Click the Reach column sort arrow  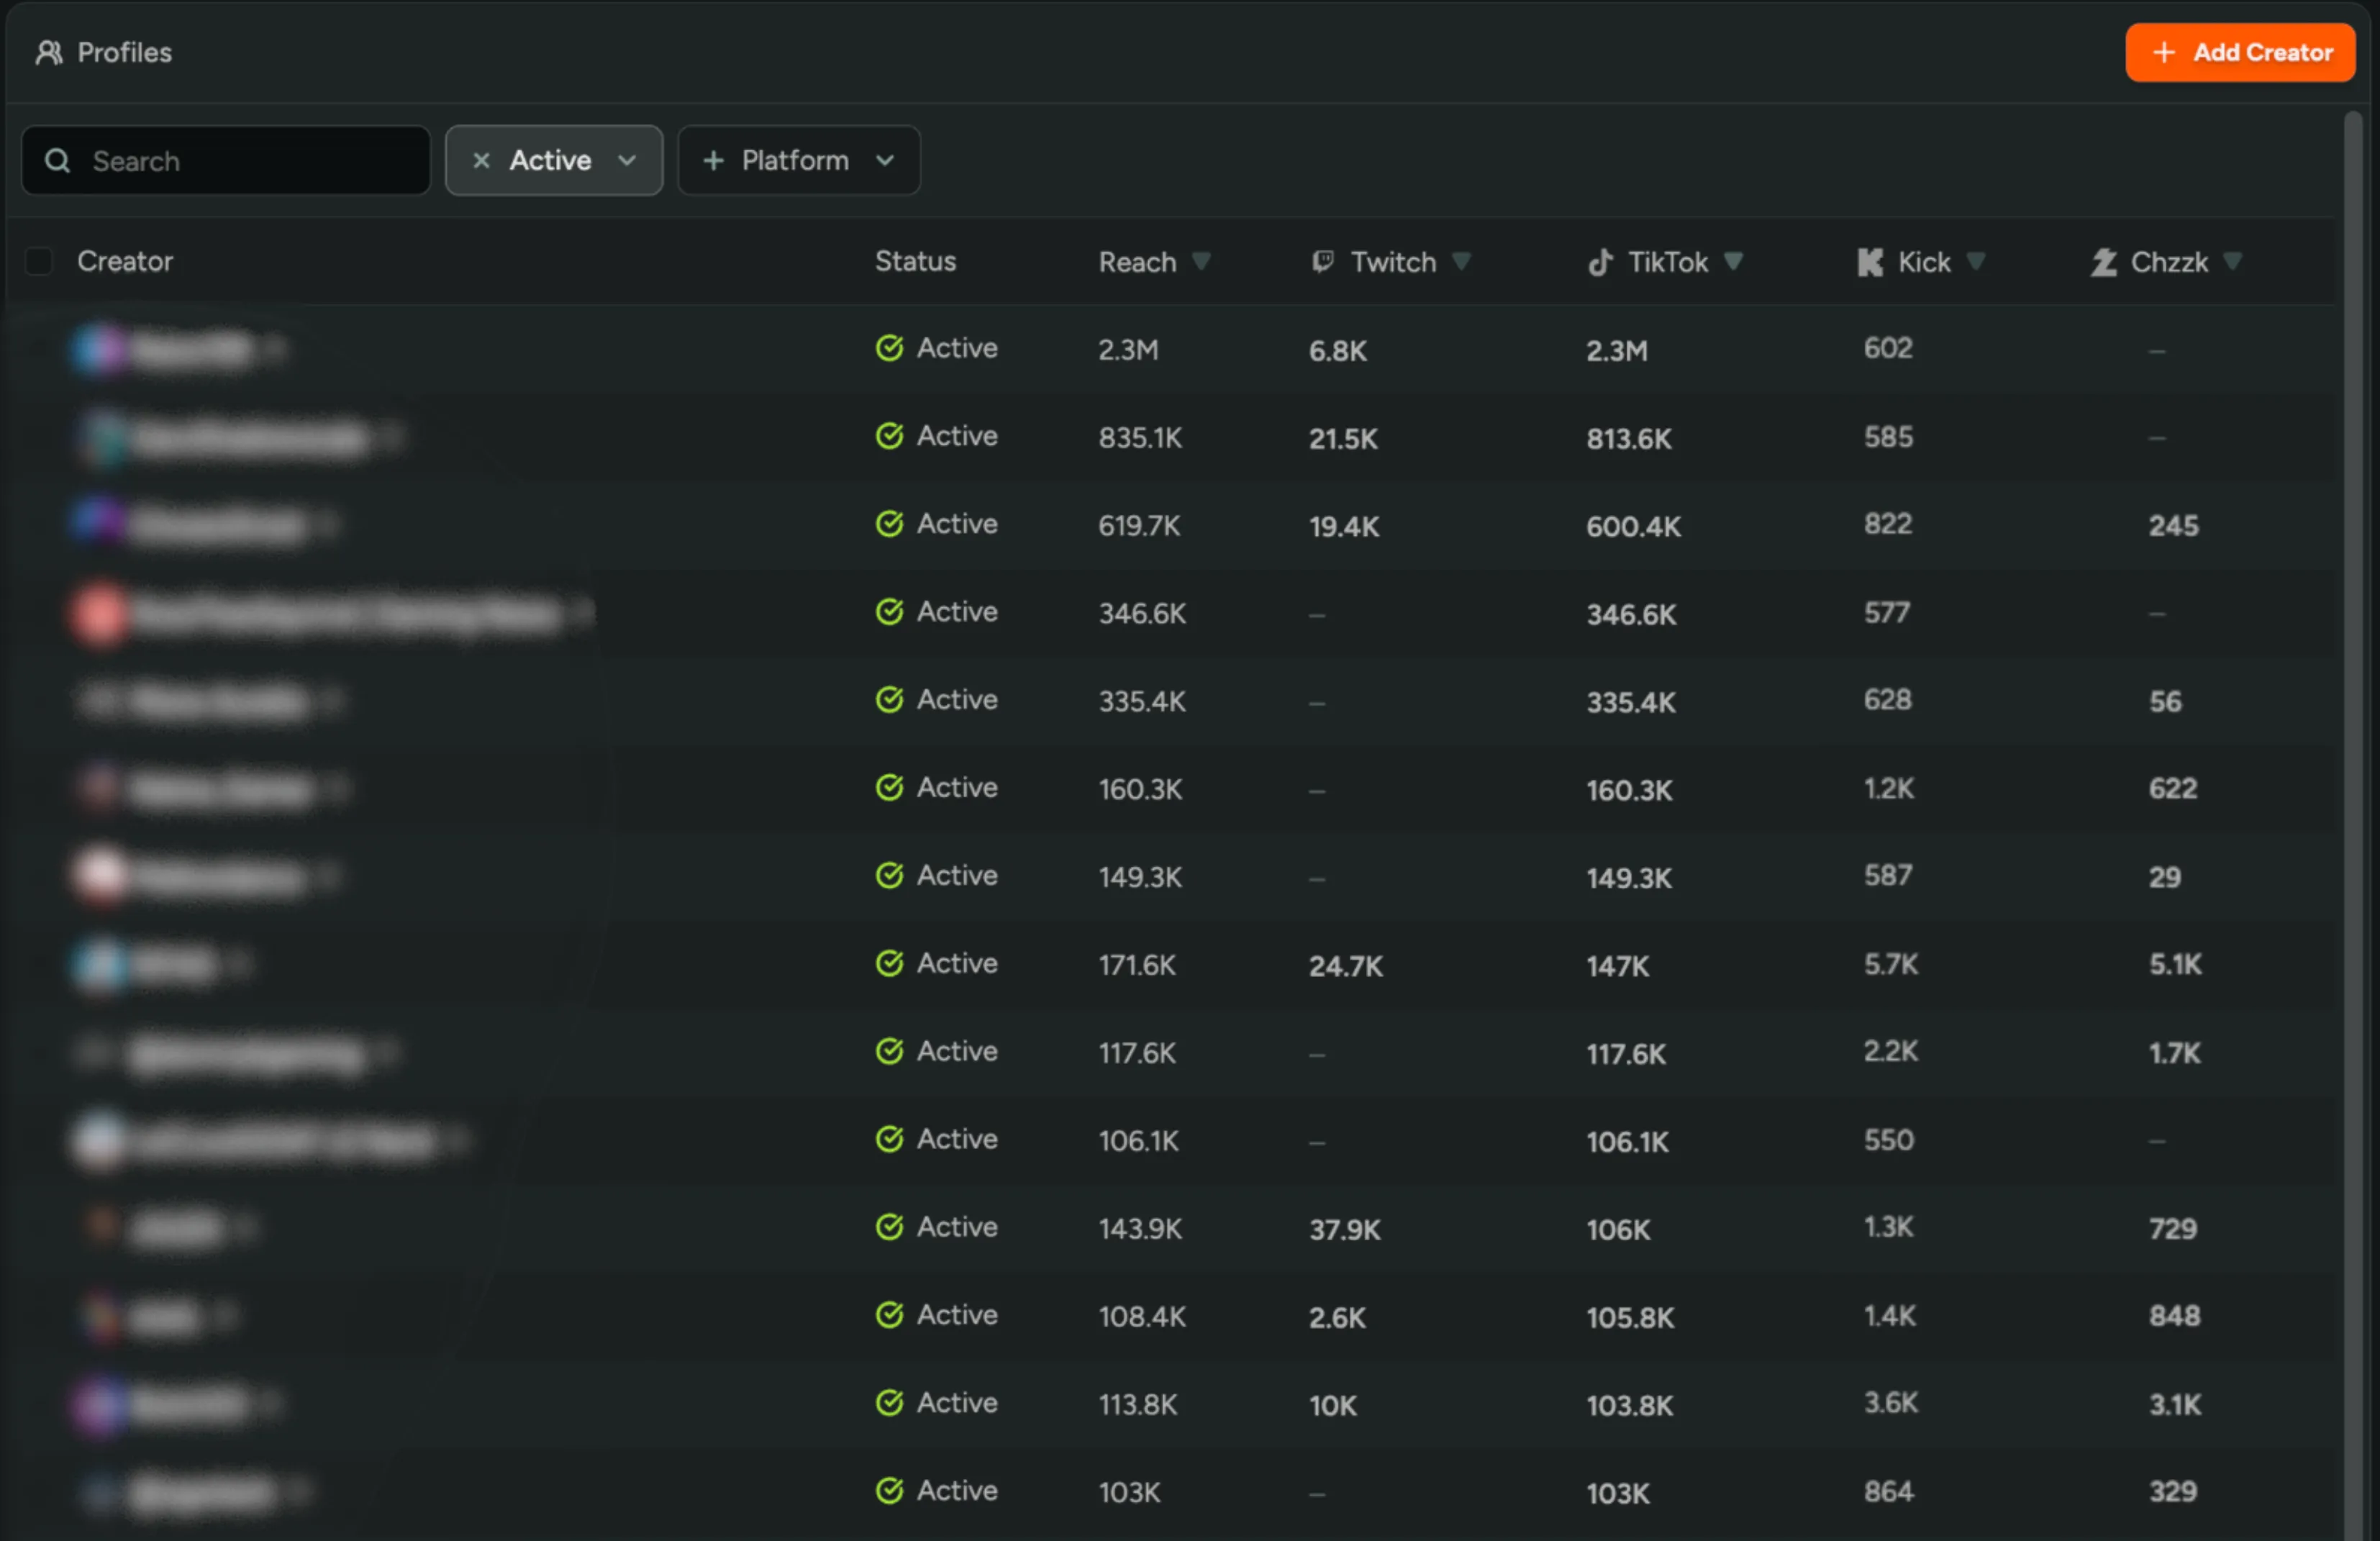[x=1202, y=261]
